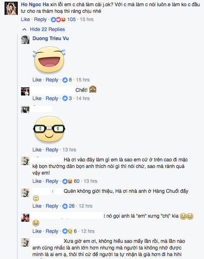Click Duong Trieu Vu's avatar thumbnail
204x259 pixels.
[x=25, y=40]
